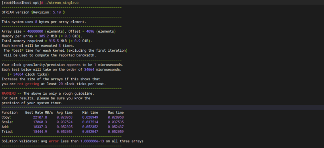Click the memory per array value 305.2
324x148 pixels.
(x=44, y=36)
